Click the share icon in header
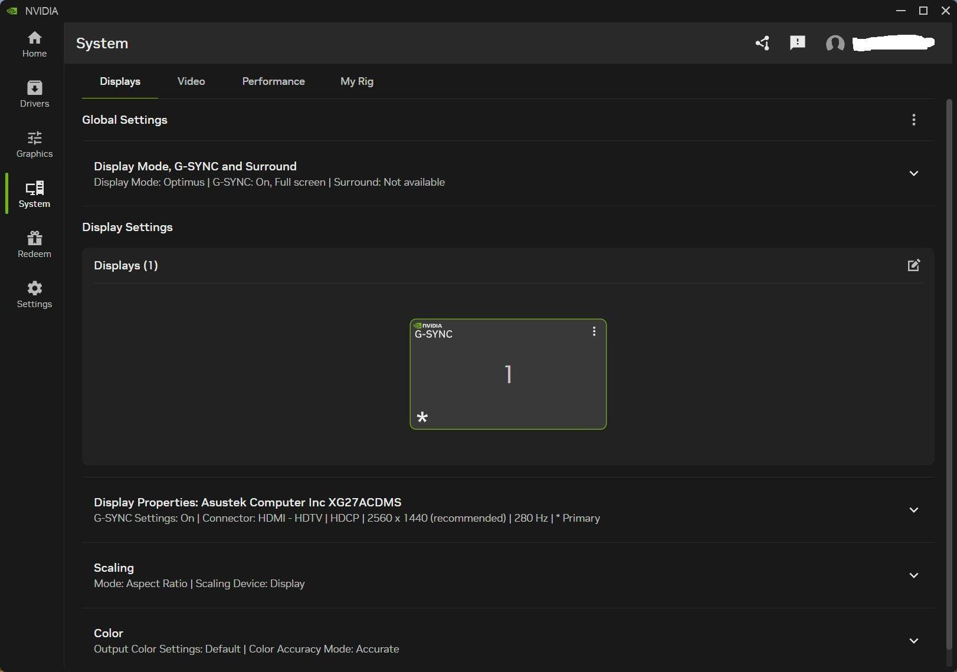This screenshot has height=672, width=957. tap(762, 43)
